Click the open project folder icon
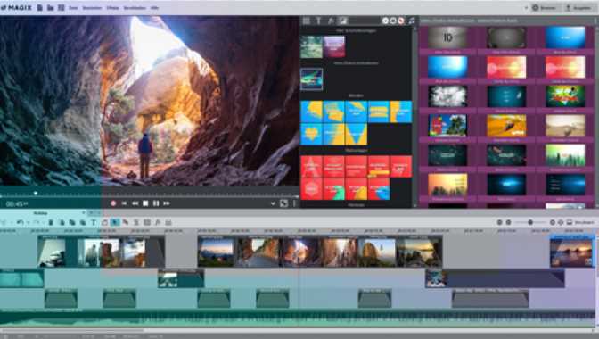The width and height of the screenshot is (599, 339). coord(51,8)
